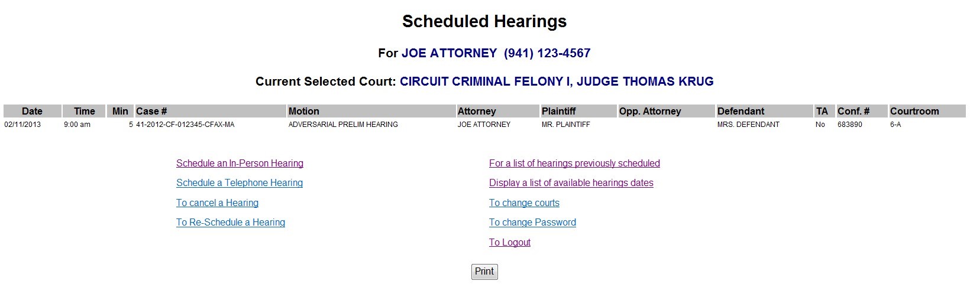Image resolution: width=970 pixels, height=297 pixels.
Task: Click the hearing date 02/11/2013
Action: (x=22, y=125)
